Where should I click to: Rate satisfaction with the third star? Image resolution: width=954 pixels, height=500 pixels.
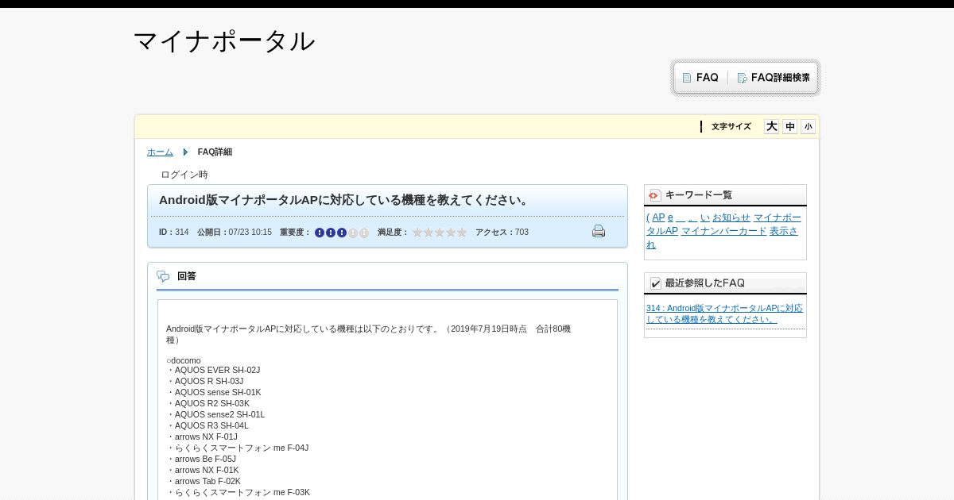(x=440, y=233)
